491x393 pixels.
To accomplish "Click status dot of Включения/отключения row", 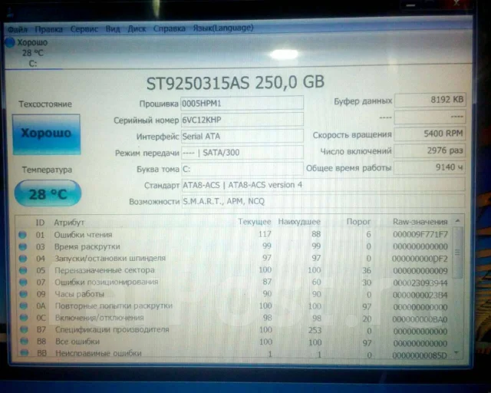I will pos(24,318).
